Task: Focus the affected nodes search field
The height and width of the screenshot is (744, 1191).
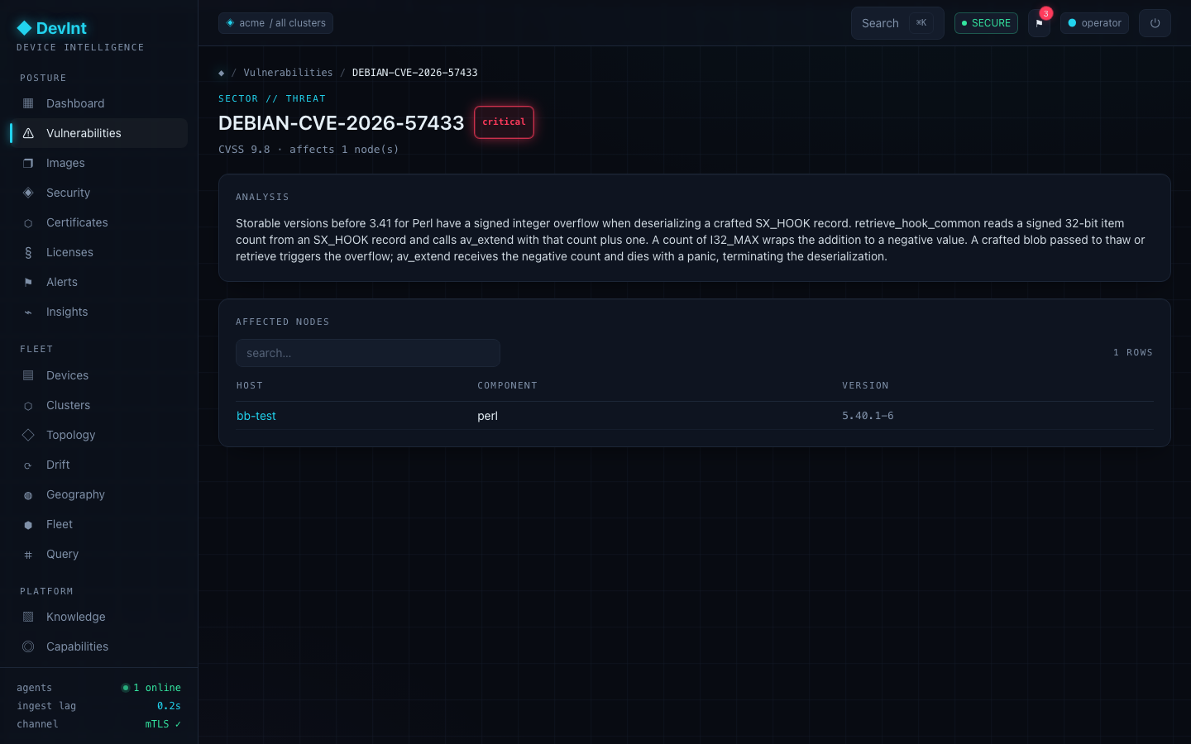Action: [x=368, y=353]
